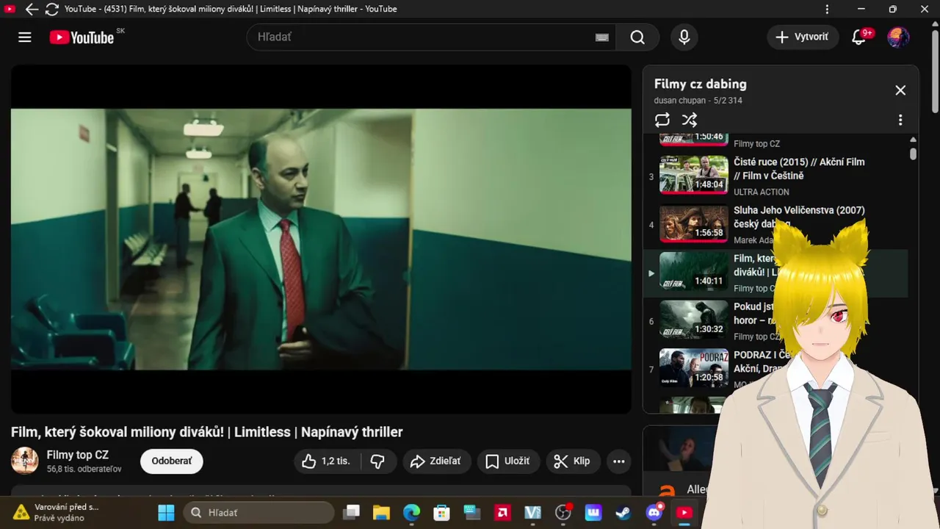Viewport: 940px width, 529px height.
Task: Go to the YouTube home logo
Action: [82, 37]
